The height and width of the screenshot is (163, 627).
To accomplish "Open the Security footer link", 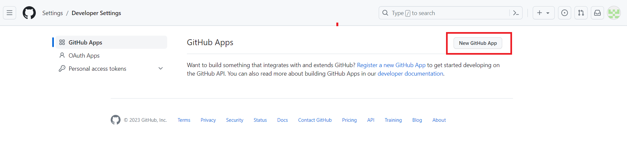I will click(x=235, y=120).
